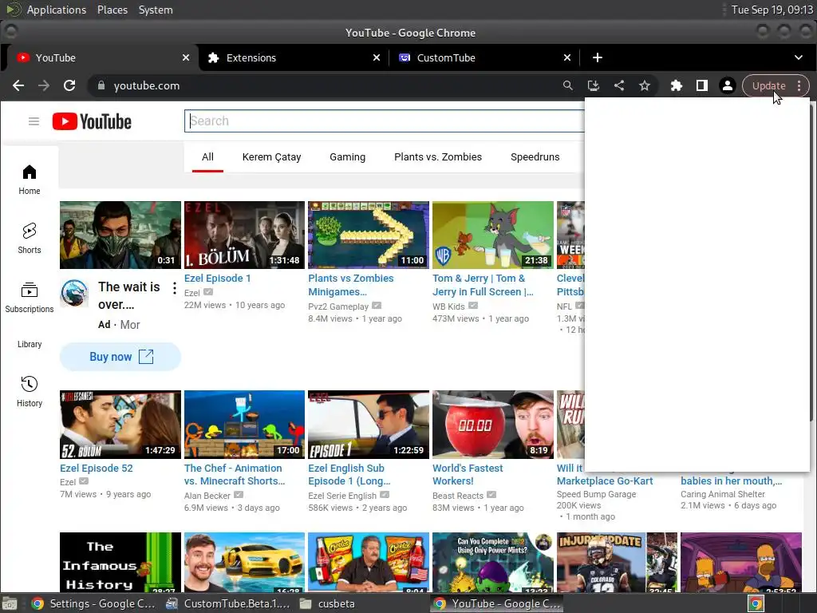Click the Chrome Update button
Viewport: 817px width, 613px height.
click(768, 86)
